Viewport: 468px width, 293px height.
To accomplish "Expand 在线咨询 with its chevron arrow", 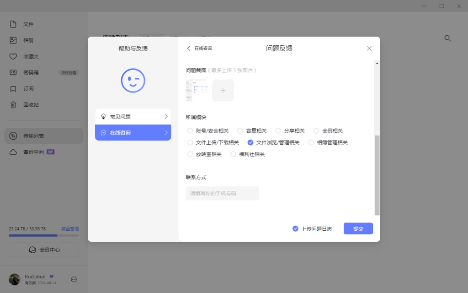I will [166, 133].
